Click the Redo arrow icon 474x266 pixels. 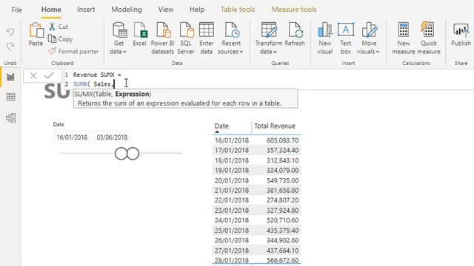(x=10, y=47)
